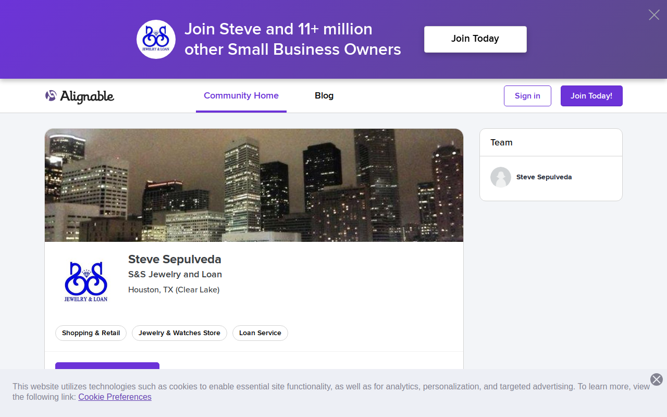Click the Alignable logo
Screen dimensions: 667x417
[x=80, y=96]
